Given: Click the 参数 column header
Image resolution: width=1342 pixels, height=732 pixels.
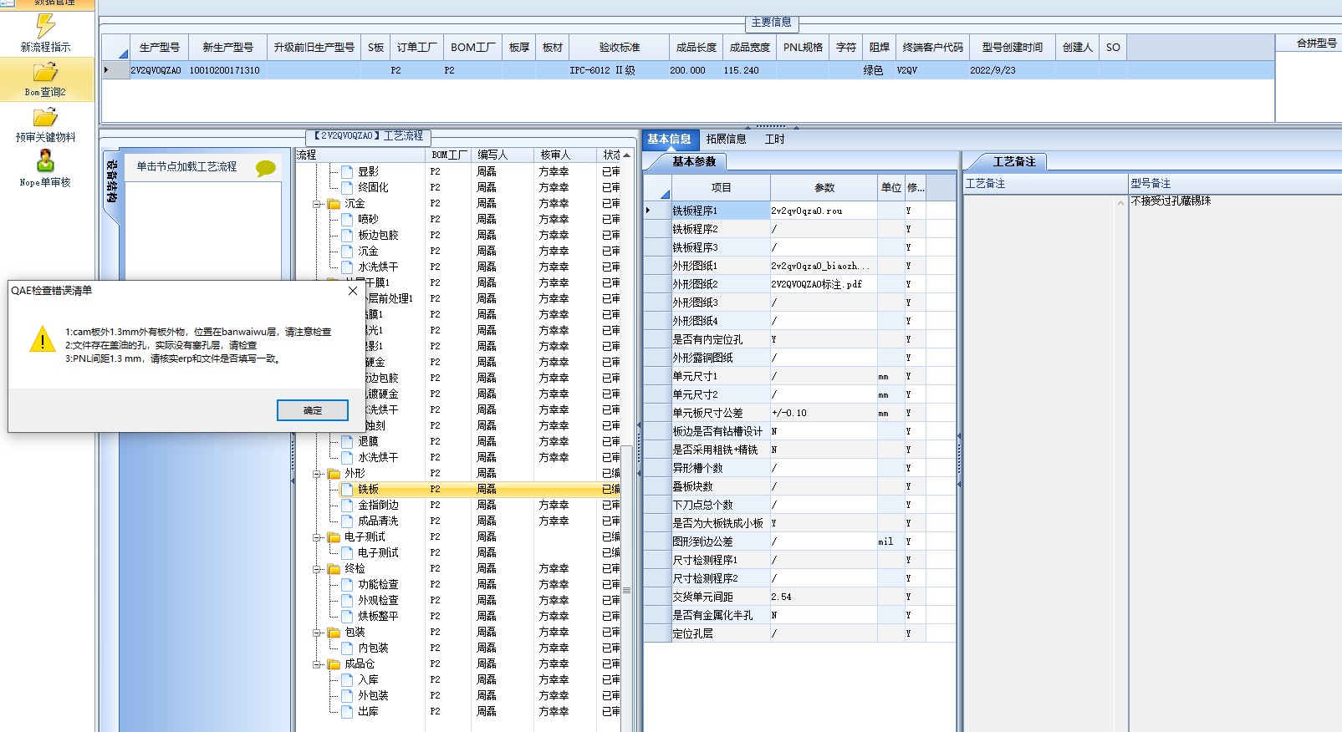Looking at the screenshot, I should coord(824,188).
